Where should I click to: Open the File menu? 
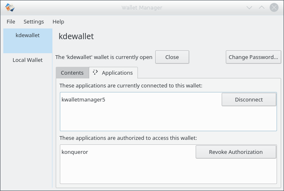click(11, 21)
